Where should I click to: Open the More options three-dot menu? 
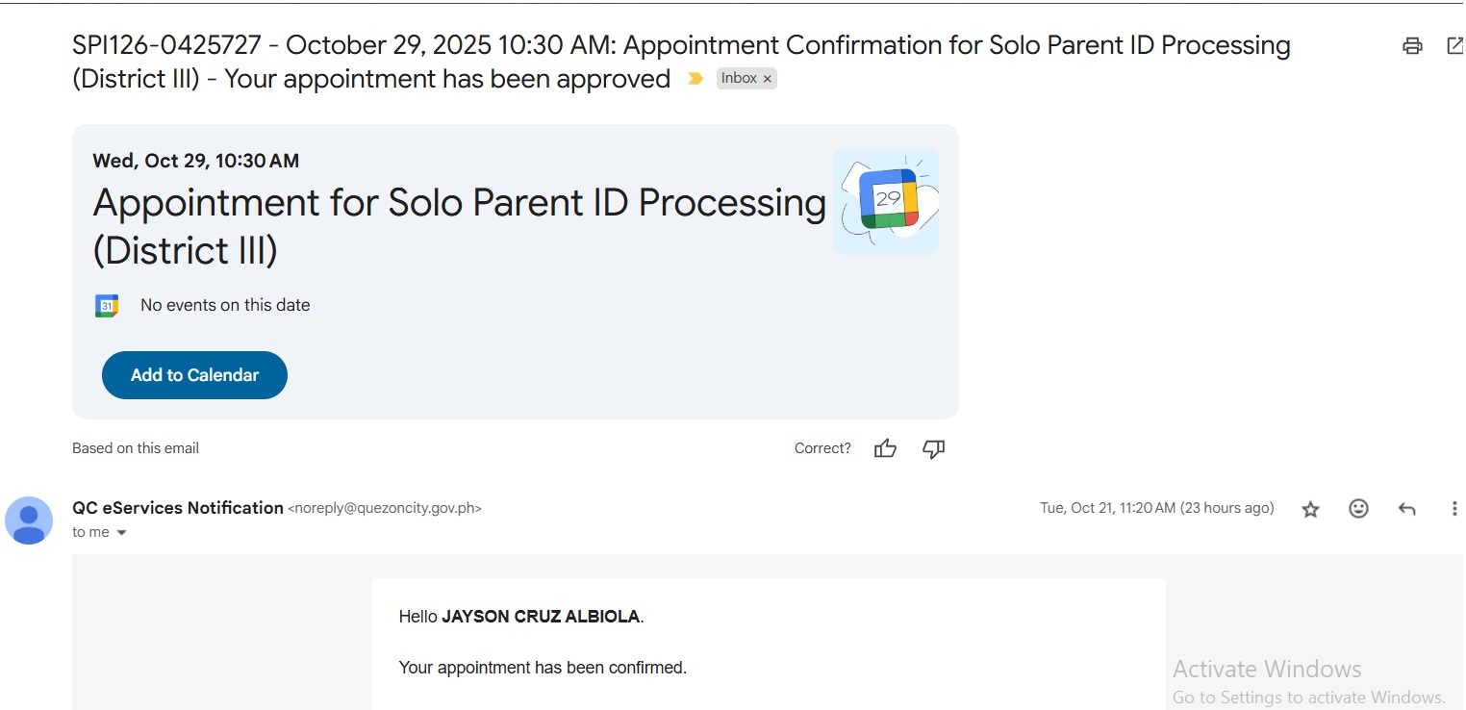[x=1453, y=509]
